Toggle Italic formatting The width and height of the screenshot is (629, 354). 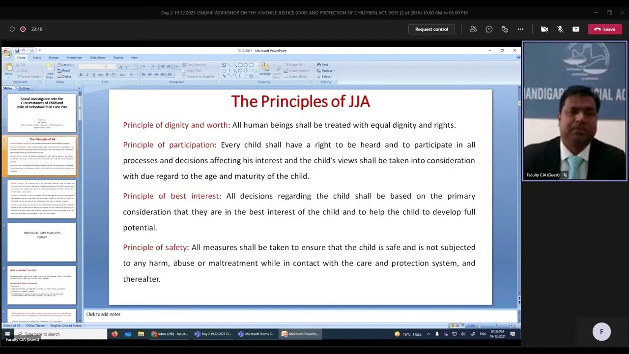[87, 75]
